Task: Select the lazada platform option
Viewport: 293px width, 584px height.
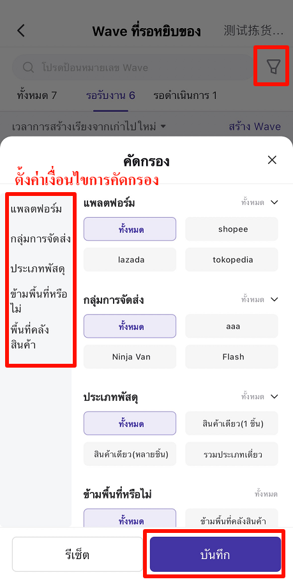Action: tap(130, 260)
